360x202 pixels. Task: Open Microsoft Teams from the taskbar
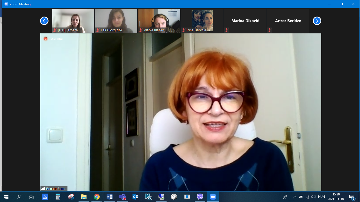coord(123,197)
